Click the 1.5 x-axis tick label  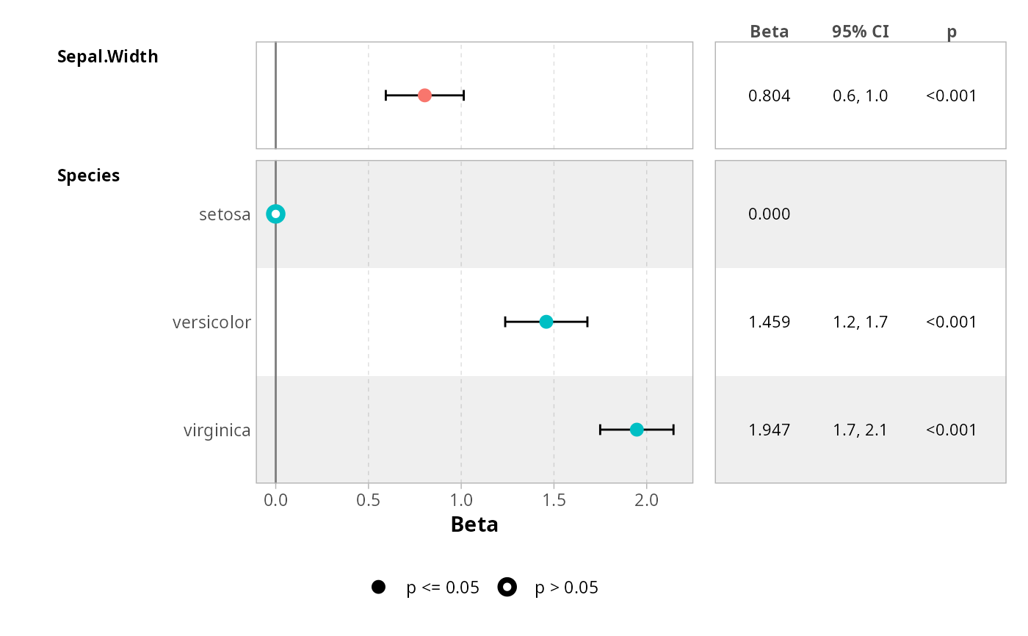coord(554,500)
